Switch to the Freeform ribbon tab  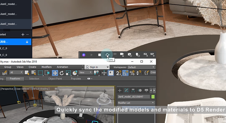pos(15,79)
